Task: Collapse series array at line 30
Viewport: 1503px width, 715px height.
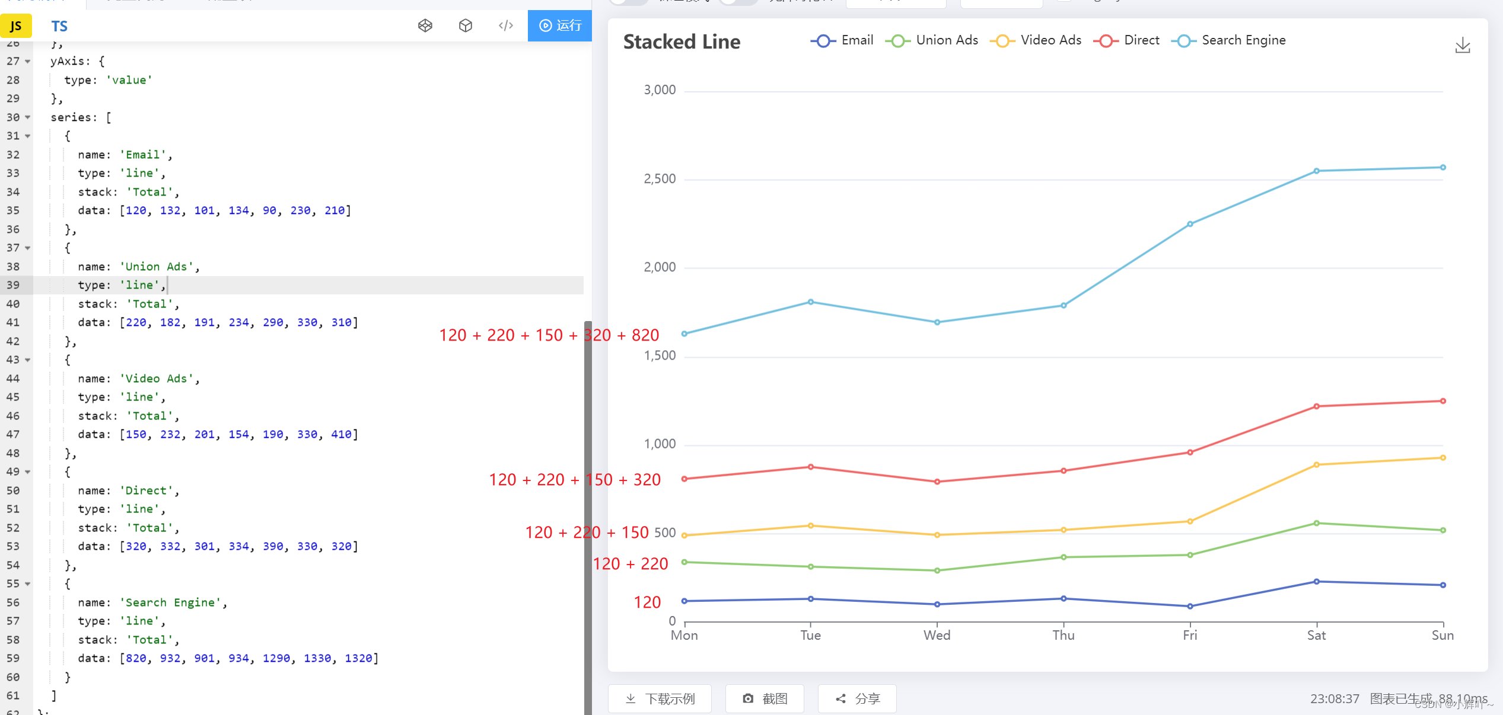Action: pyautogui.click(x=28, y=117)
